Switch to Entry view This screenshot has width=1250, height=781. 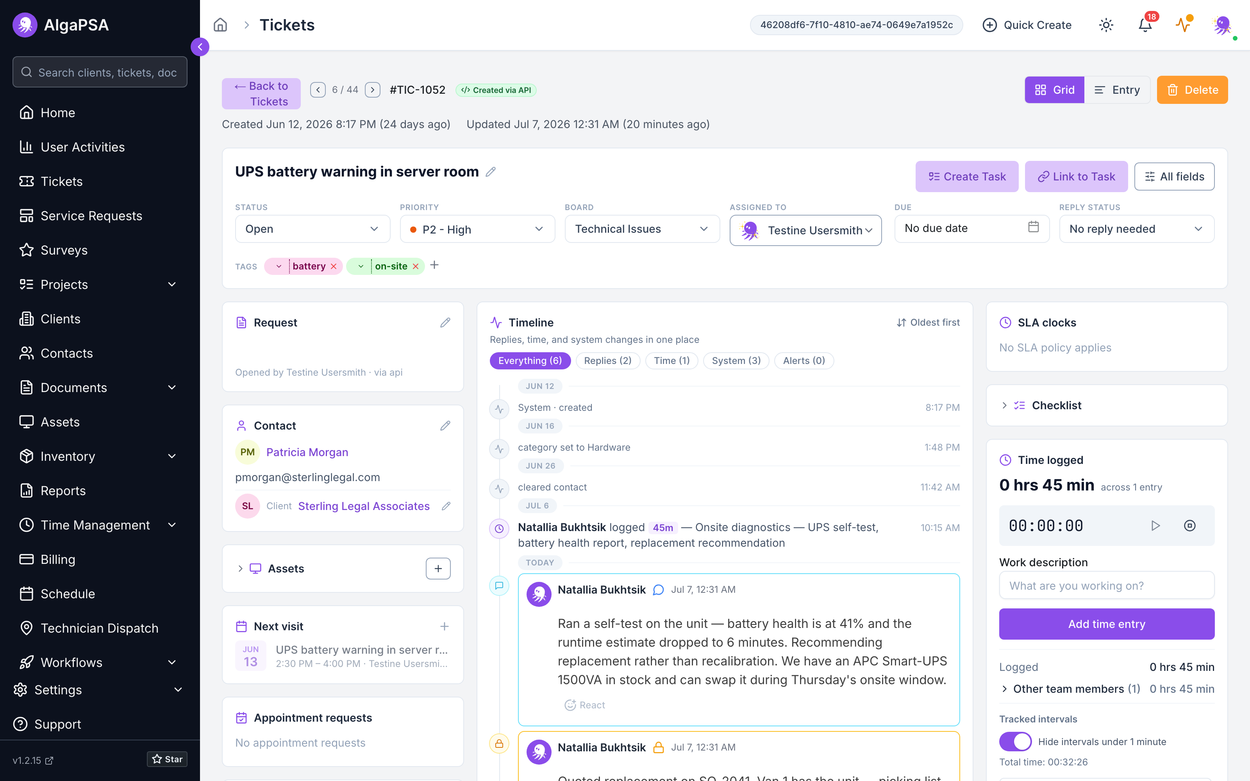(x=1117, y=90)
